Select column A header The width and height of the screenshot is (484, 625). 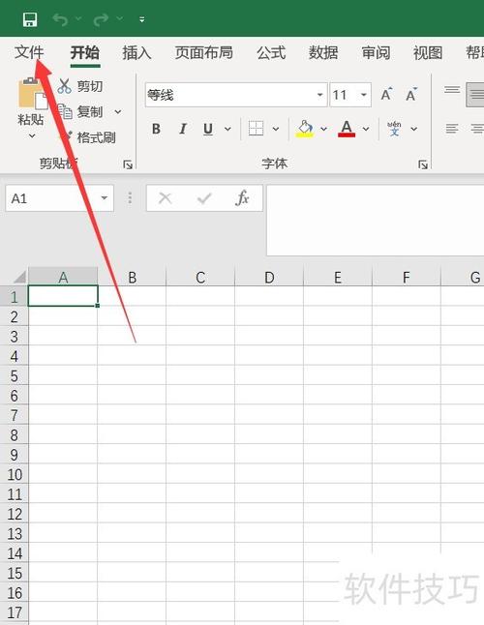coord(63,277)
